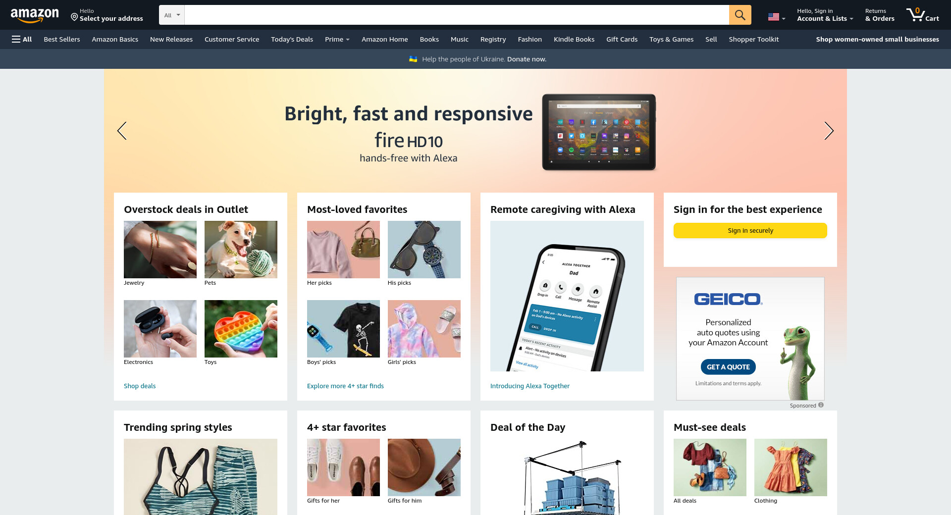Open Today's Deals in navigation bar
Image resolution: width=951 pixels, height=515 pixels.
[292, 39]
